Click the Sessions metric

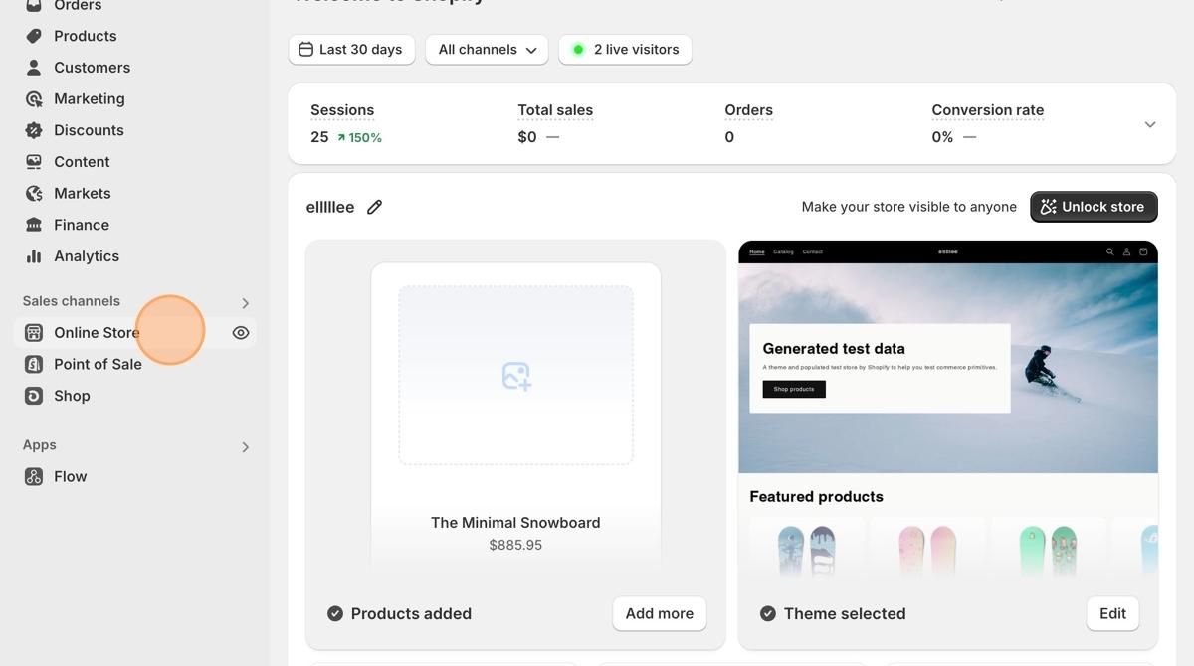pos(342,110)
